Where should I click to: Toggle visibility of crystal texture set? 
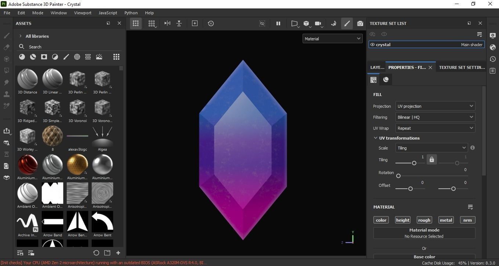pos(372,45)
